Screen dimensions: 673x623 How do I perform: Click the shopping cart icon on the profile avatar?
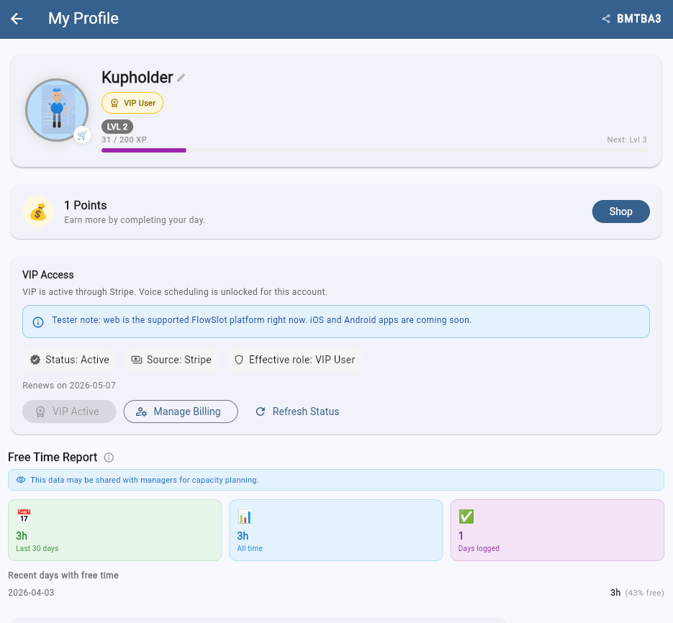pyautogui.click(x=83, y=135)
